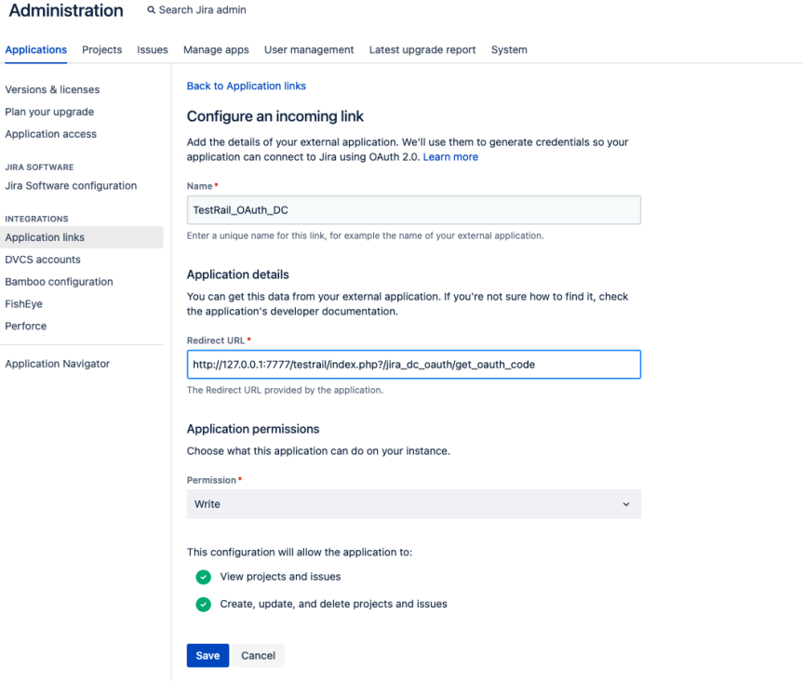Navigate to Application access settings
The height and width of the screenshot is (681, 803).
click(x=51, y=133)
